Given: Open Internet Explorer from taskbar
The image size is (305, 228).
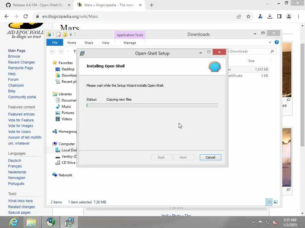Looking at the screenshot, I should coord(14,222).
